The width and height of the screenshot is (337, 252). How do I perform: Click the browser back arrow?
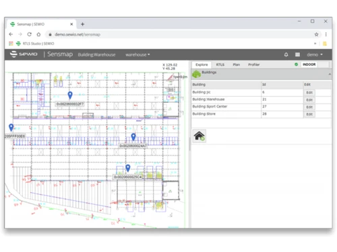pos(11,34)
